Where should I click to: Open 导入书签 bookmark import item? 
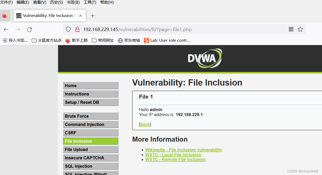tap(15, 40)
